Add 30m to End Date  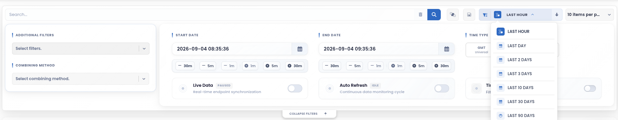click(441, 66)
